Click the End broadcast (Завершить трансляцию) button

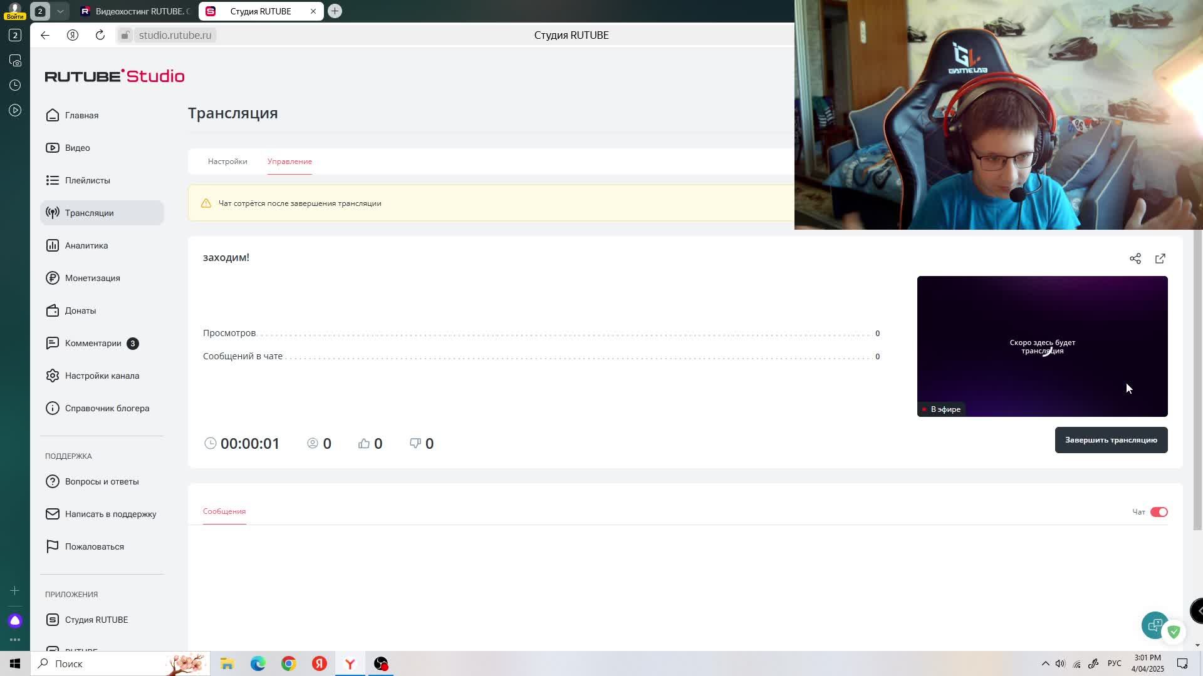coord(1110,440)
